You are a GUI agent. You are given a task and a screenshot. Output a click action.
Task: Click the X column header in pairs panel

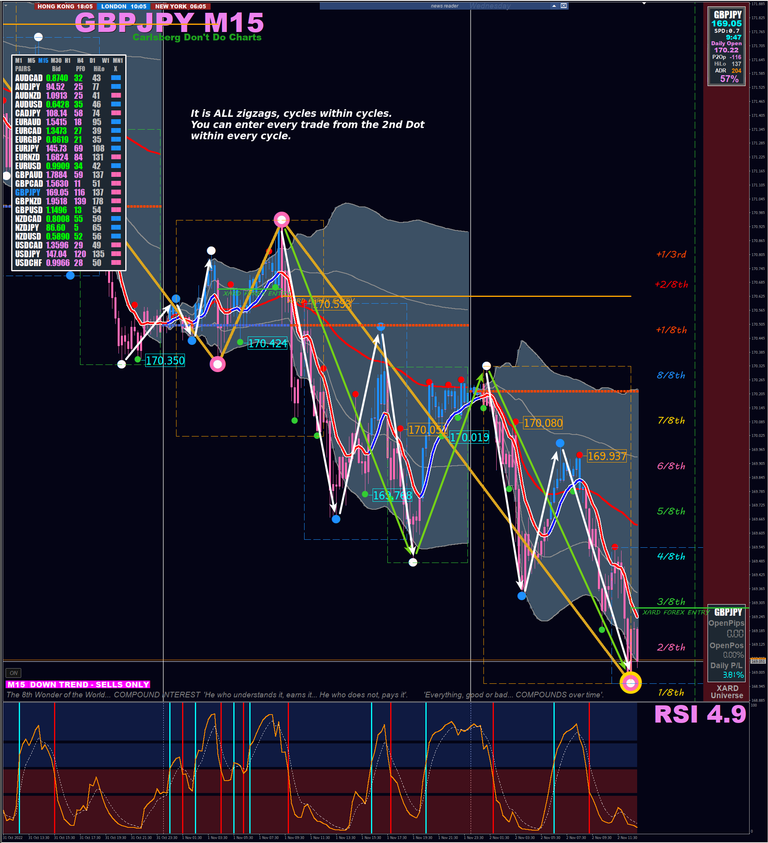[116, 69]
